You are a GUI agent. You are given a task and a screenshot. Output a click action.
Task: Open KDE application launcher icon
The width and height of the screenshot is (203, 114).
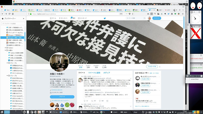click(2, 112)
